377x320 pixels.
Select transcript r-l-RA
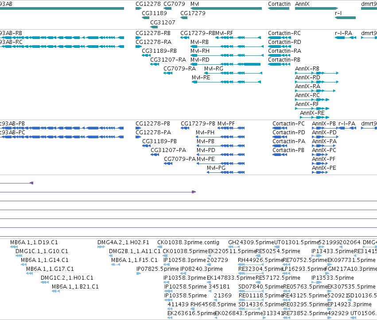(x=343, y=33)
